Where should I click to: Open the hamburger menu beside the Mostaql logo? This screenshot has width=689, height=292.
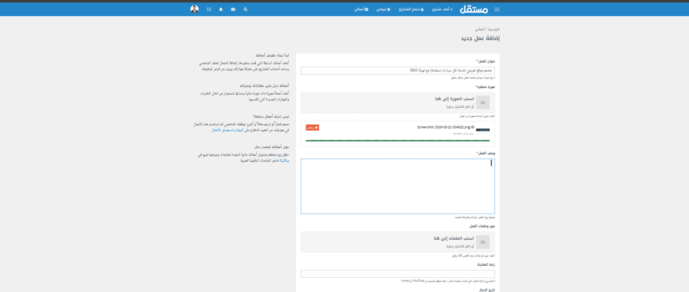click(x=497, y=9)
